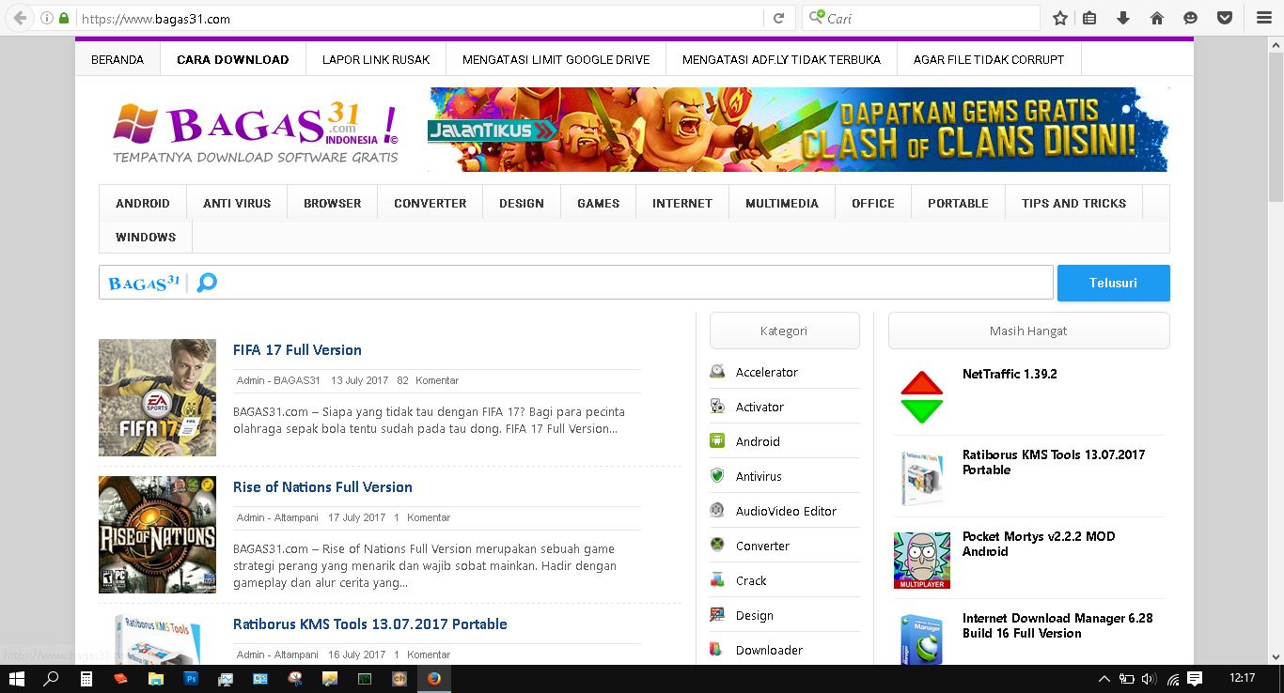The width and height of the screenshot is (1284, 693).
Task: Open the Pocket icon in toolbar
Action: 1225,18
